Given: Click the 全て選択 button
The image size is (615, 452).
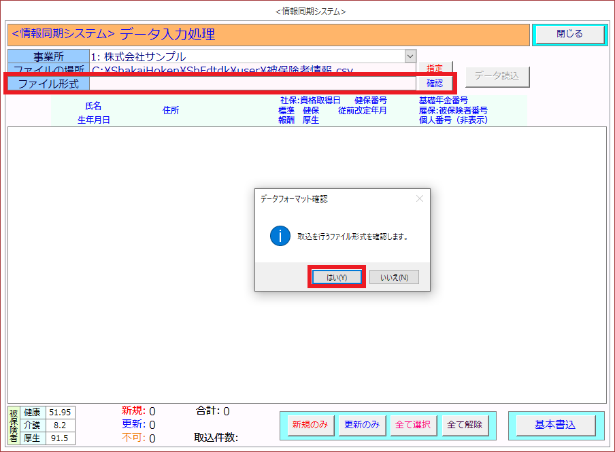Looking at the screenshot, I should 413,425.
